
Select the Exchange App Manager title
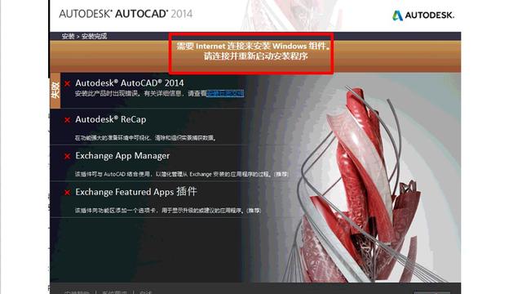coord(122,156)
